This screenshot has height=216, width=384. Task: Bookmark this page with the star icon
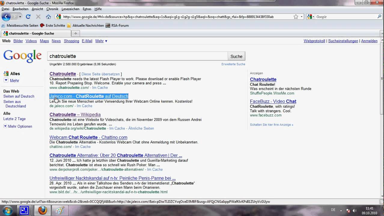[296, 17]
